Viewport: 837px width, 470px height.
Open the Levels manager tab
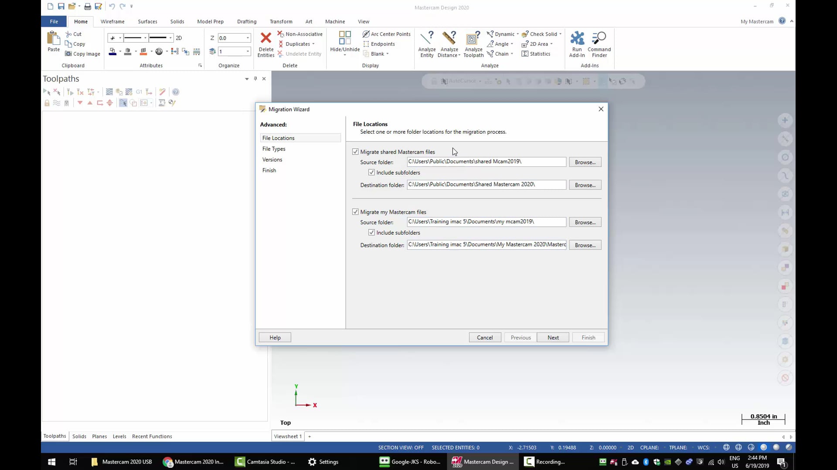click(x=119, y=436)
